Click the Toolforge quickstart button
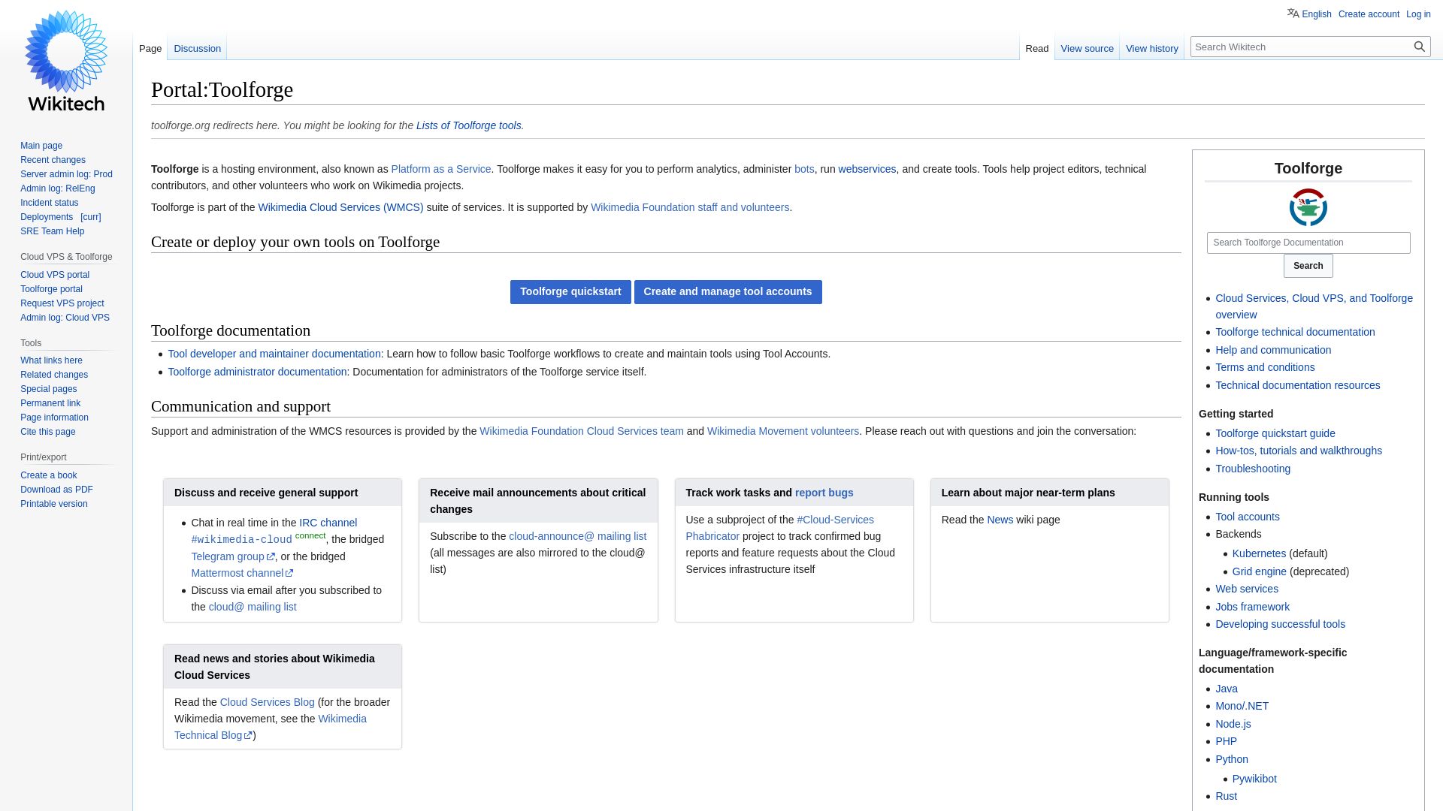The width and height of the screenshot is (1443, 811). (x=570, y=292)
